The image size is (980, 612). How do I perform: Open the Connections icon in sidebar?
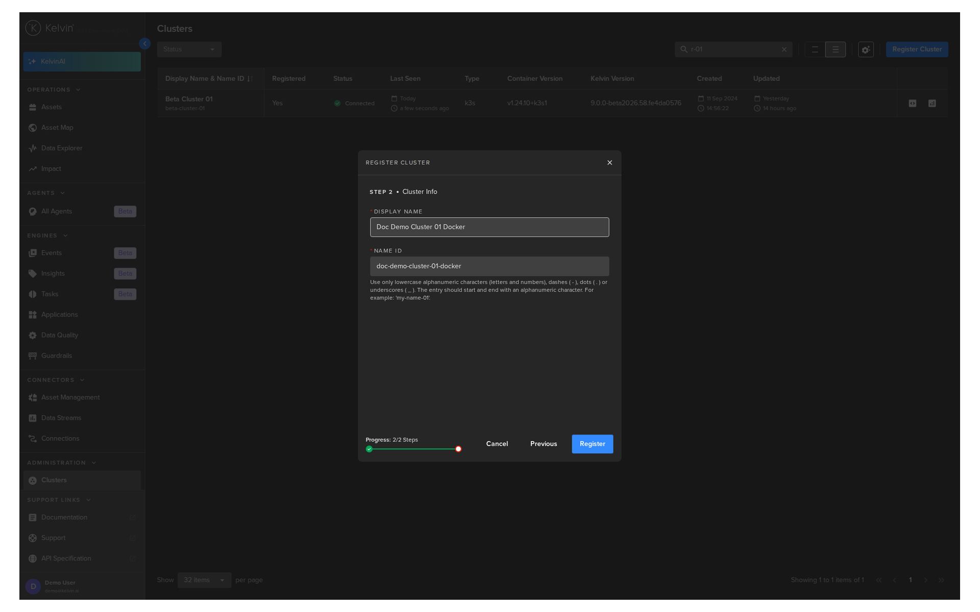click(x=33, y=439)
